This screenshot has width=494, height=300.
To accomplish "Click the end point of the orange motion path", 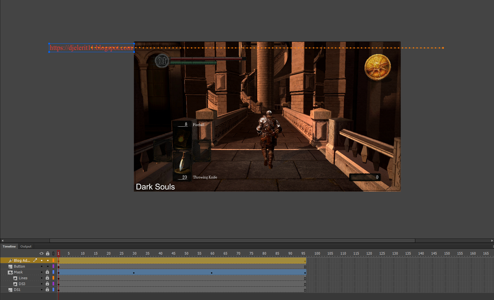I will coord(443,48).
